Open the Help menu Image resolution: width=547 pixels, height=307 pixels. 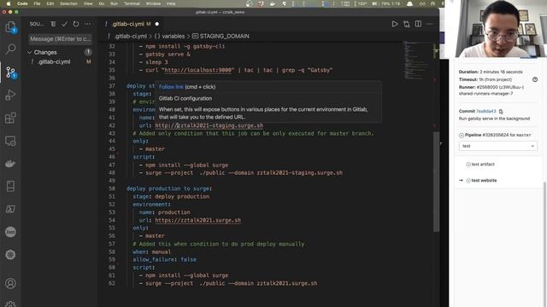[171, 3]
